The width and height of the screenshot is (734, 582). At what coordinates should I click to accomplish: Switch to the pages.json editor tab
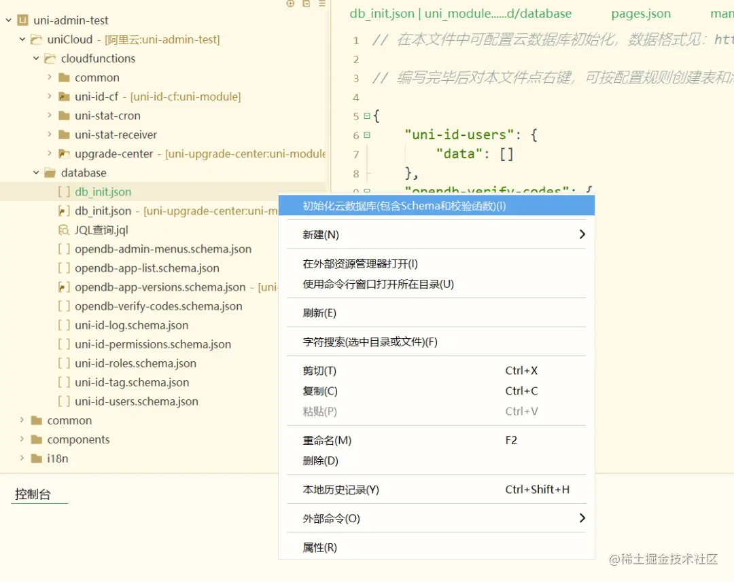[x=641, y=14]
